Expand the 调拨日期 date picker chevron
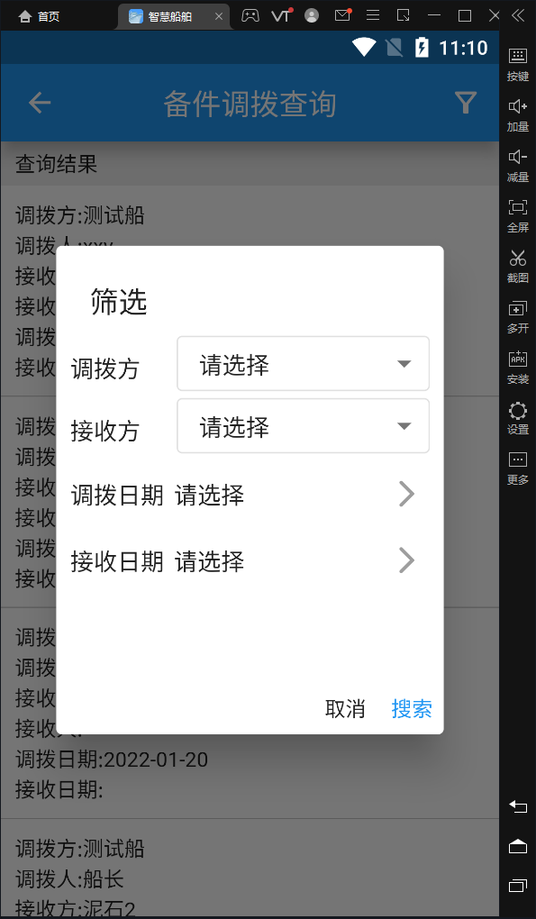Screen dimensions: 536x919 click(x=406, y=494)
